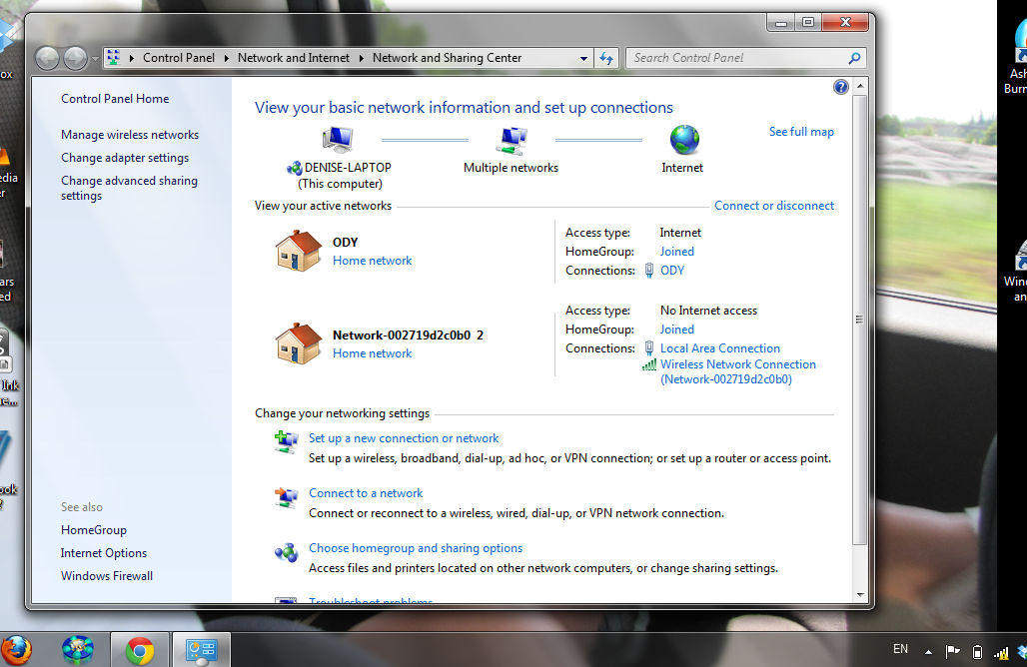1027x667 pixels.
Task: Click the DENISE-LAPTOP computer icon
Action: [x=338, y=140]
